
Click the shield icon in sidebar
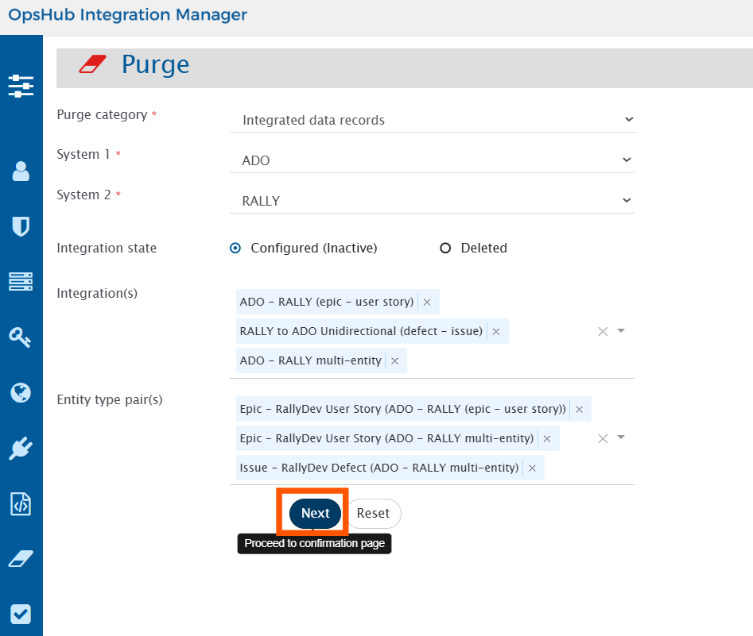click(21, 226)
